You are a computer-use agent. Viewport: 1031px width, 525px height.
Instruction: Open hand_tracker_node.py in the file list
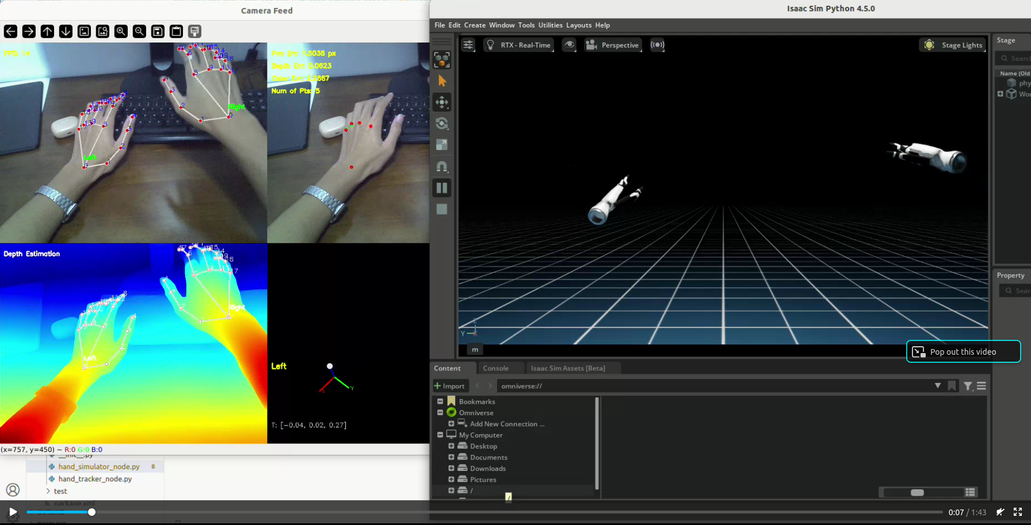point(95,479)
